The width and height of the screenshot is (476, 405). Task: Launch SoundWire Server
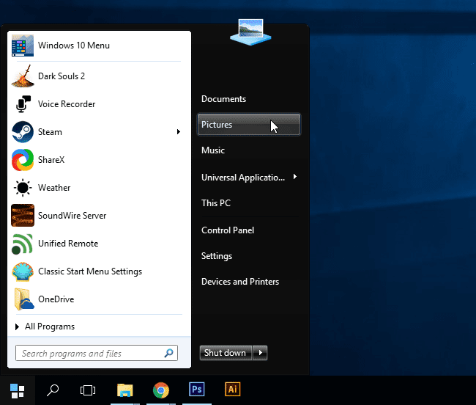(x=72, y=216)
